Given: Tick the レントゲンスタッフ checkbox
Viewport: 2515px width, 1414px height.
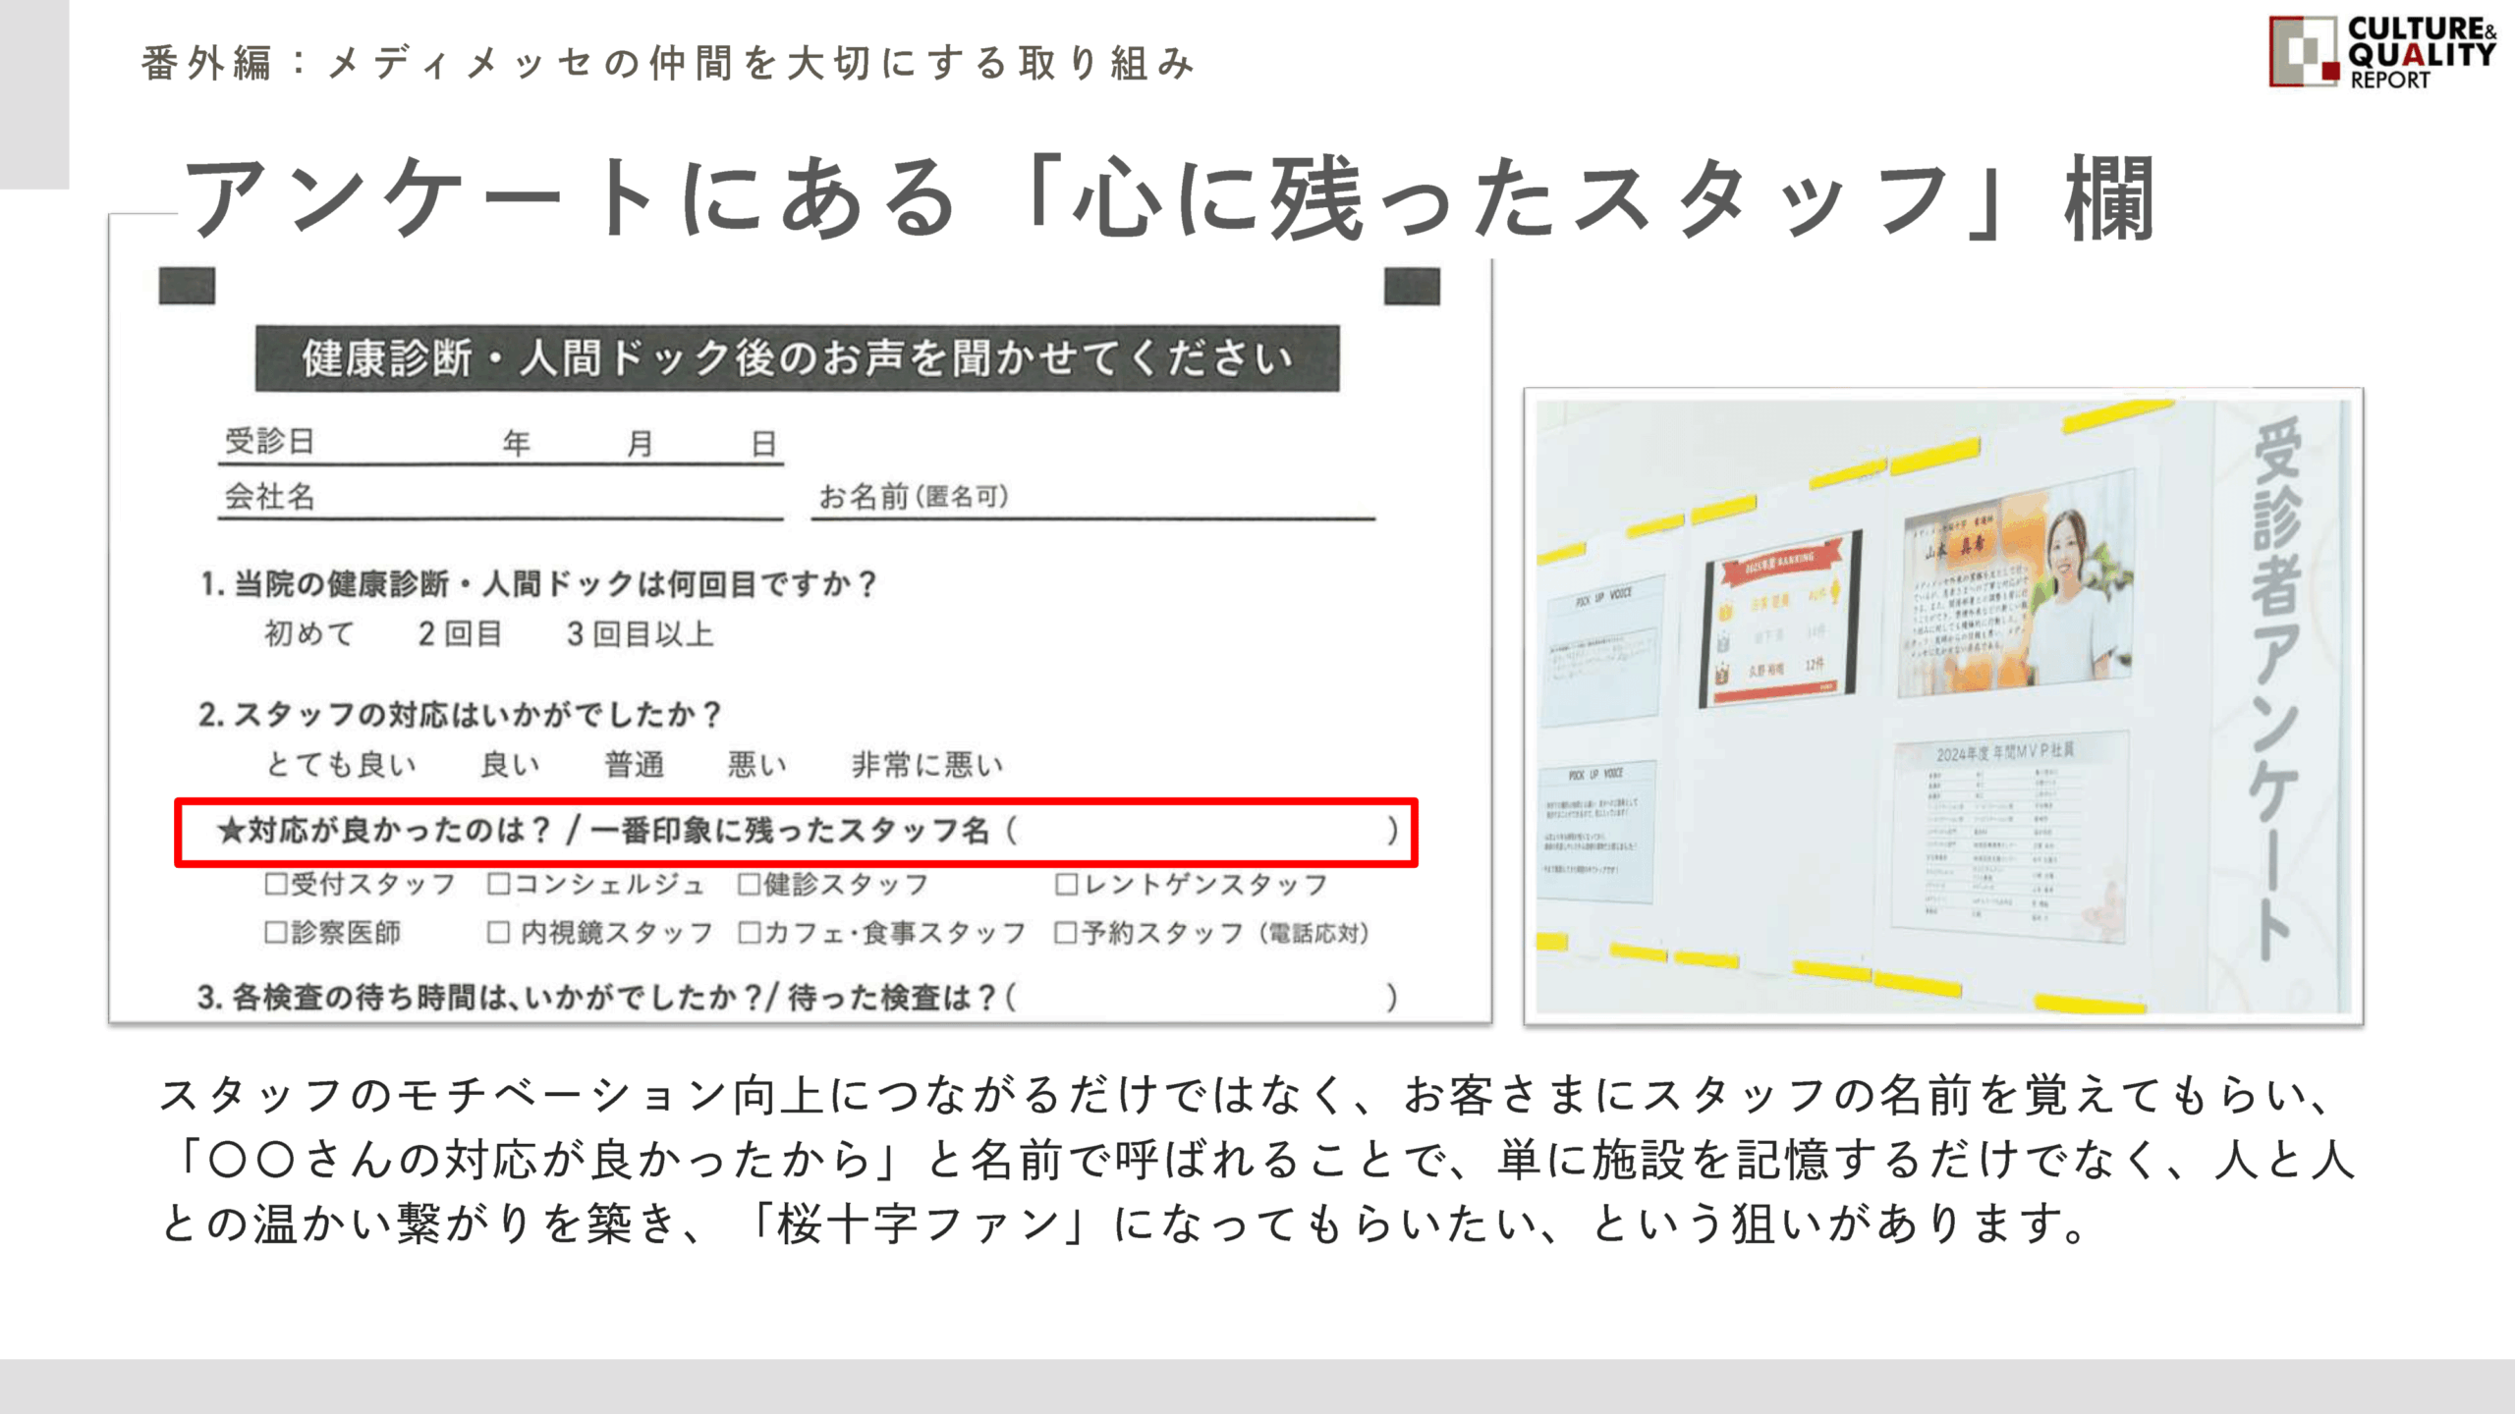Looking at the screenshot, I should (1066, 884).
